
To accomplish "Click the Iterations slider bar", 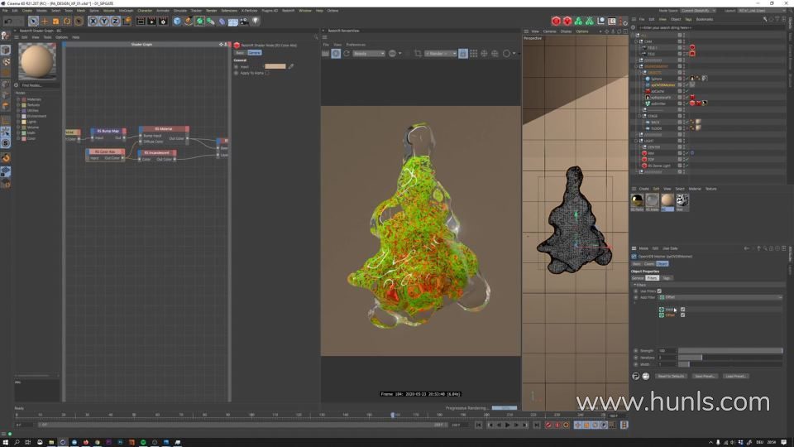I will (730, 358).
